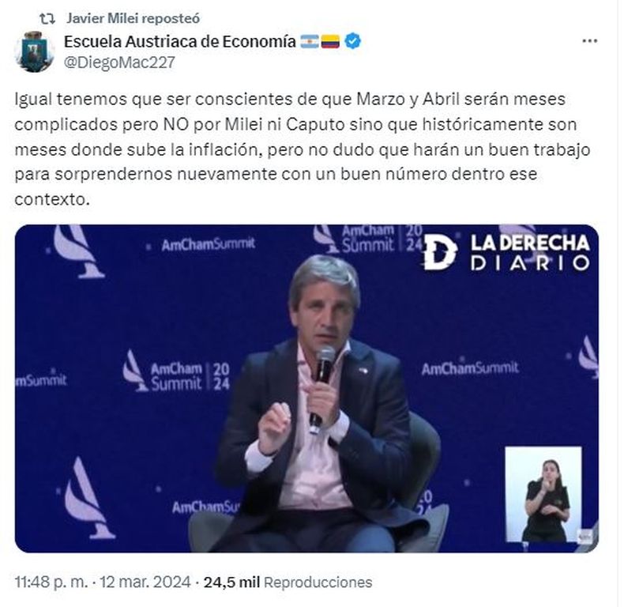Click the La Derecha Diario logo watermark
The height and width of the screenshot is (607, 624).
pos(506,252)
